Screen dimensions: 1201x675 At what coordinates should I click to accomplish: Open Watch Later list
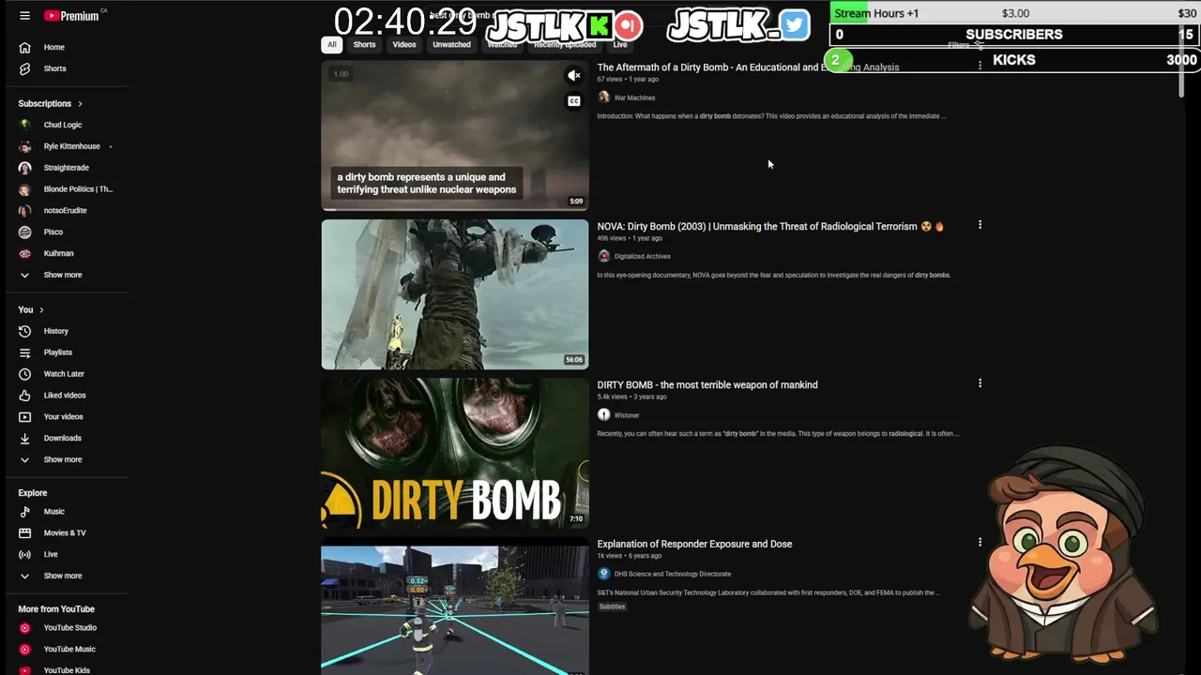(x=64, y=374)
